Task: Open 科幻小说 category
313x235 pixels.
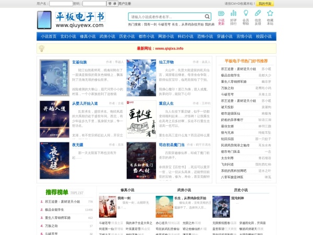Action: point(185,37)
